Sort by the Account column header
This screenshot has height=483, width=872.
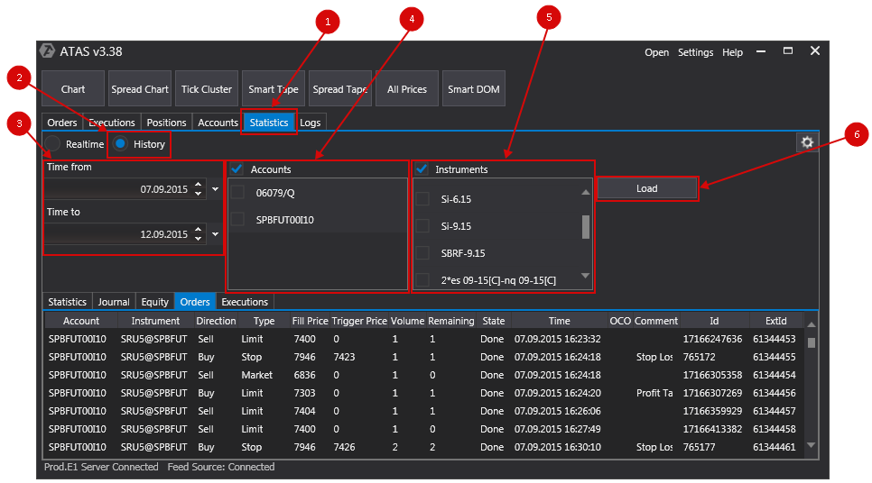coord(81,321)
